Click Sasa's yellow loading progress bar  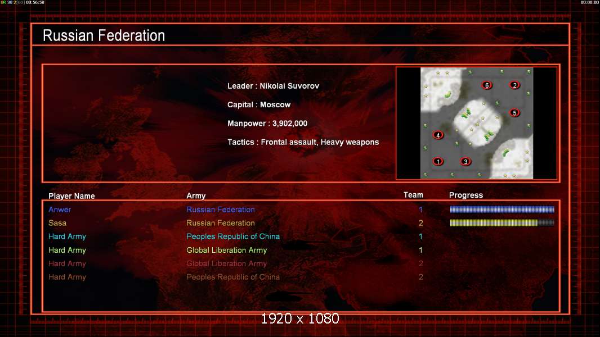pyautogui.click(x=502, y=223)
